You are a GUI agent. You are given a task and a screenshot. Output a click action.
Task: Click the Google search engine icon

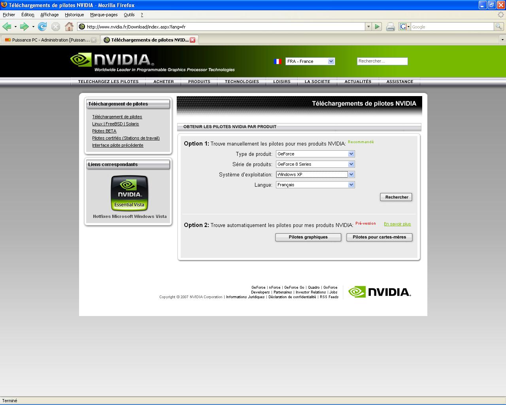403,26
